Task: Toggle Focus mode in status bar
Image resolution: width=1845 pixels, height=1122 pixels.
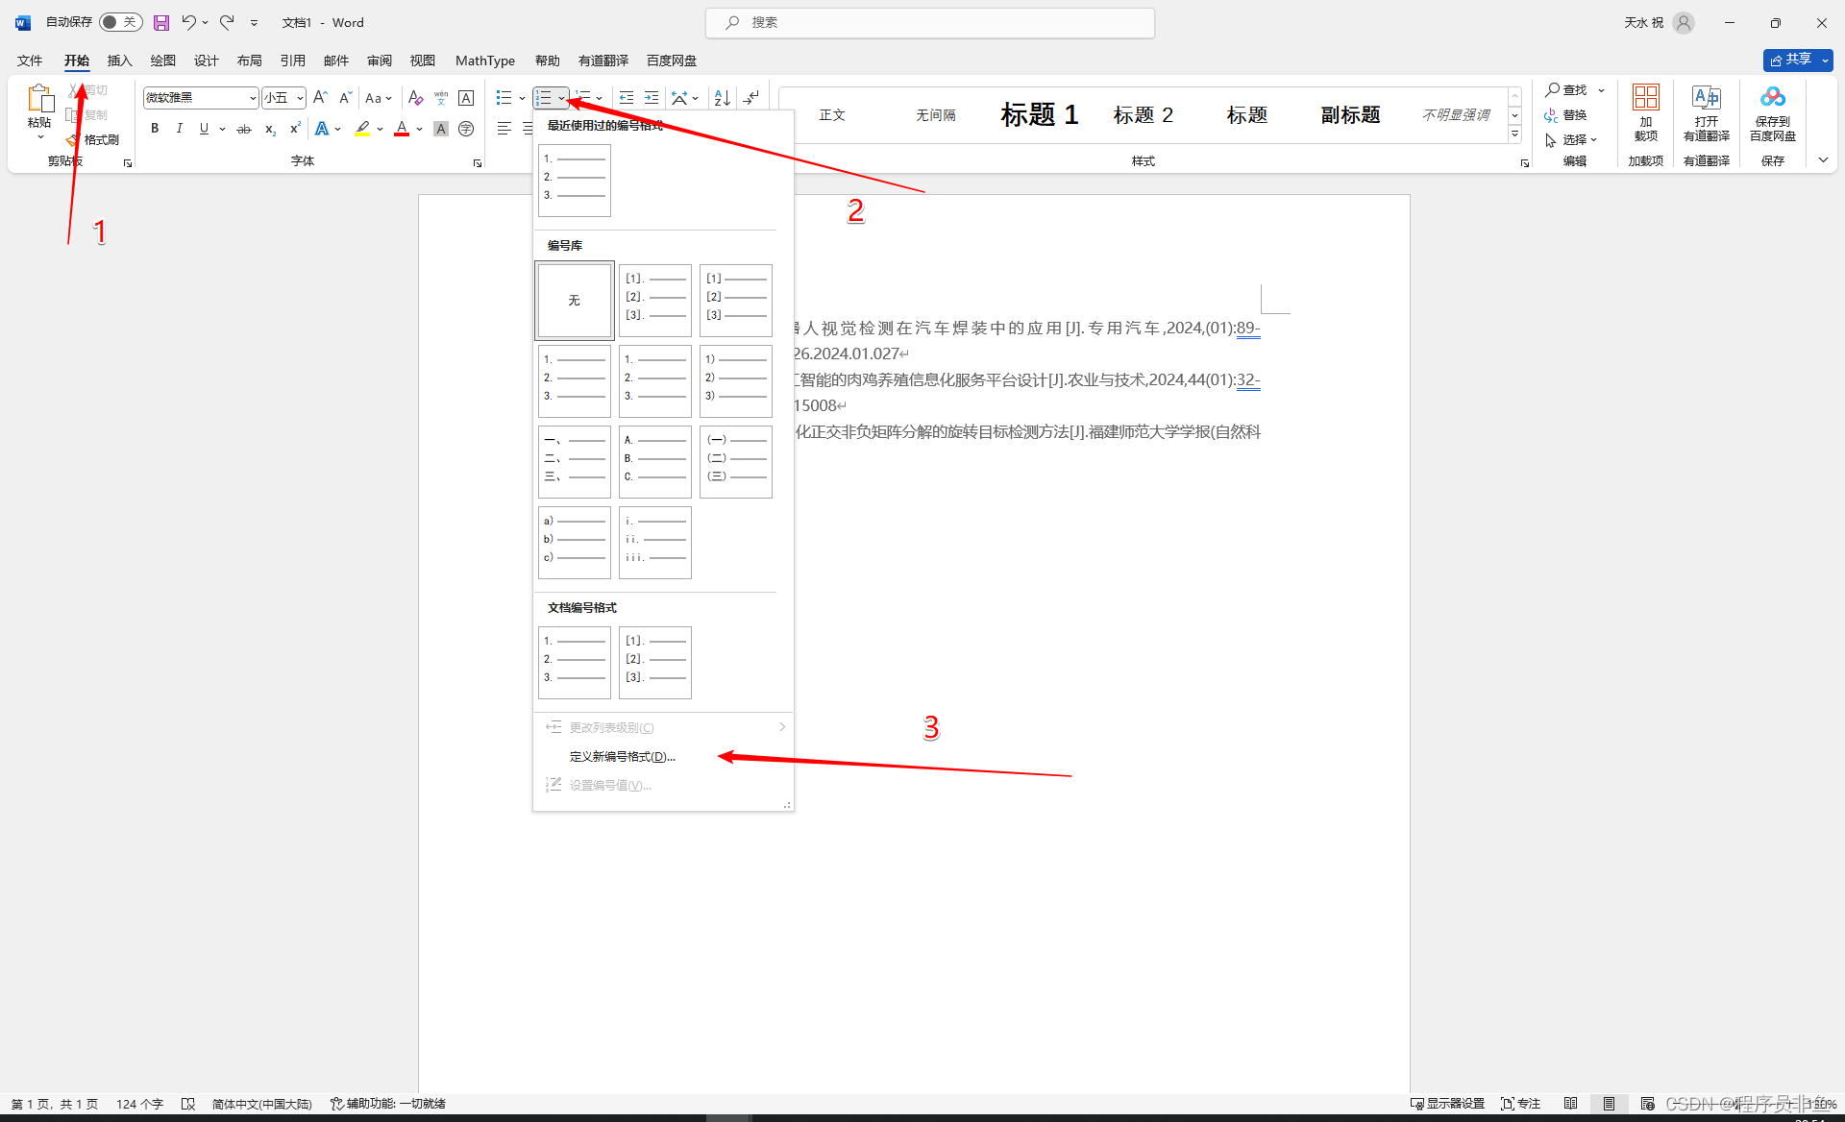Action: click(x=1520, y=1104)
